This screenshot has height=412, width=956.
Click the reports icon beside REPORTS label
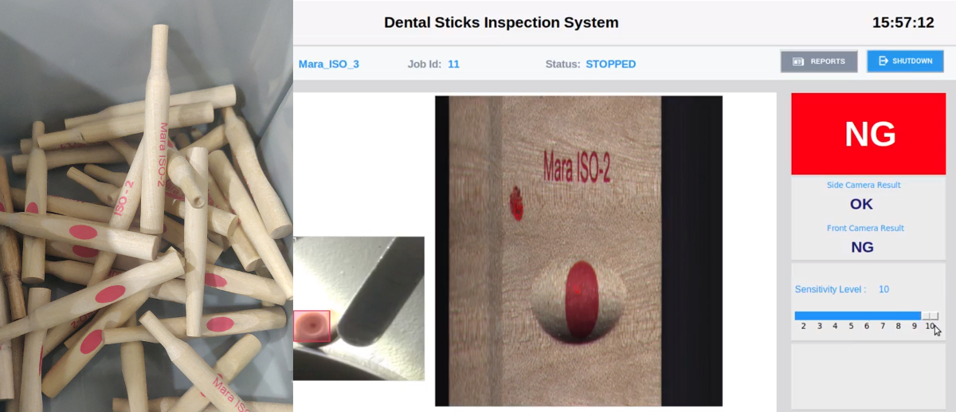point(798,61)
